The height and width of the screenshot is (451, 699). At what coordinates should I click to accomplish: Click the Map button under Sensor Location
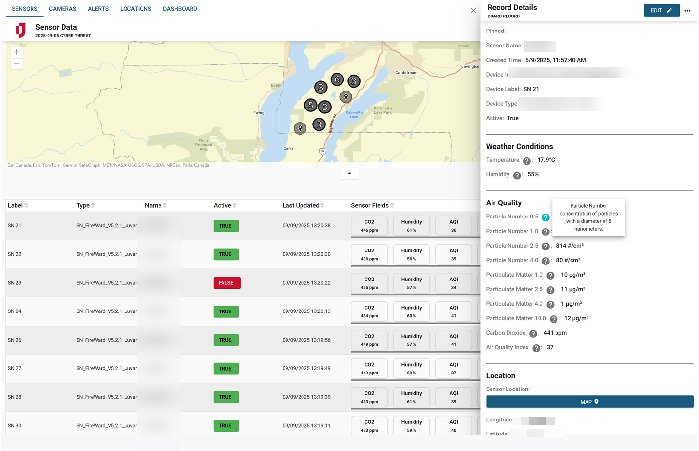point(589,402)
